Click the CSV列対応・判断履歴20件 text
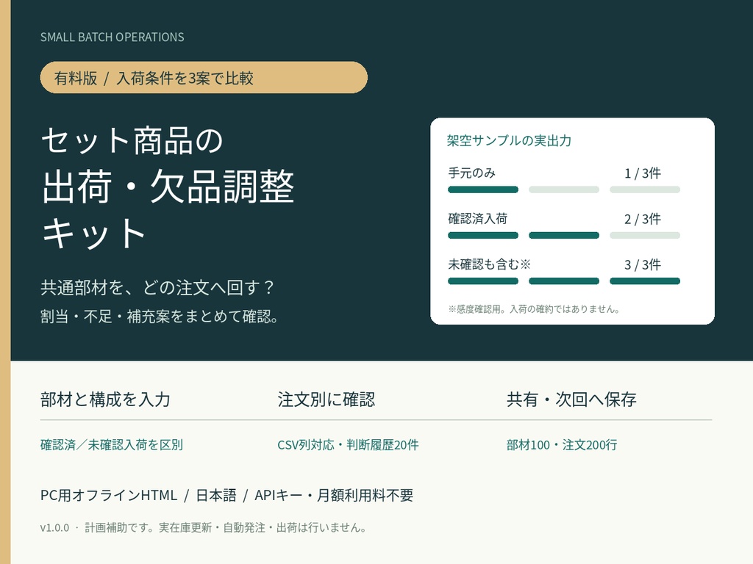This screenshot has width=753, height=564. (x=348, y=444)
